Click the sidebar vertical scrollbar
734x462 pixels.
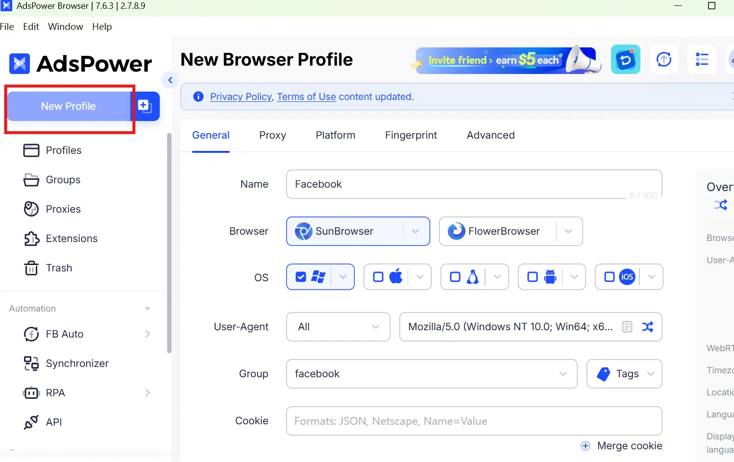click(x=170, y=243)
